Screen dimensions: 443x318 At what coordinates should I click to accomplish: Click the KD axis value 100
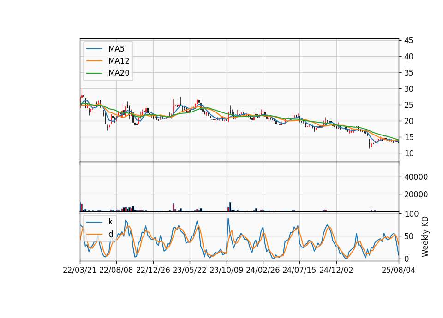(412, 214)
